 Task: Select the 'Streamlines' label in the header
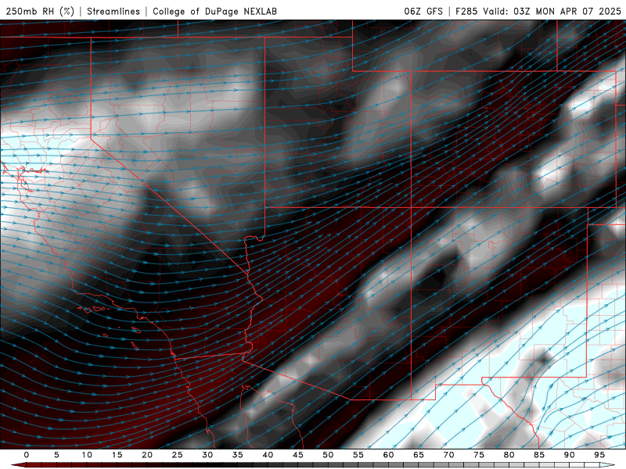click(x=113, y=12)
